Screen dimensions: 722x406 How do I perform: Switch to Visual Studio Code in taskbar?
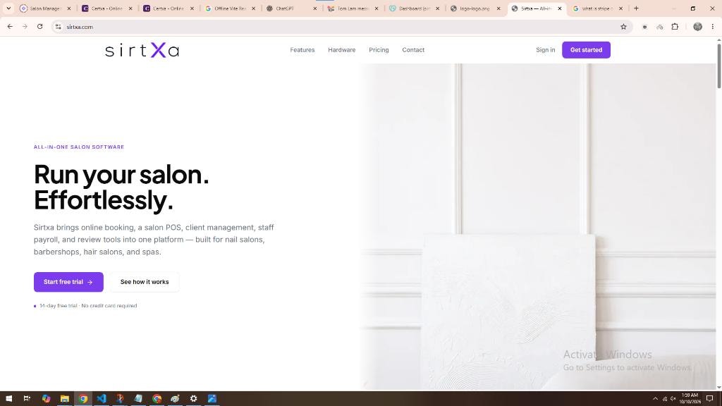click(102, 399)
